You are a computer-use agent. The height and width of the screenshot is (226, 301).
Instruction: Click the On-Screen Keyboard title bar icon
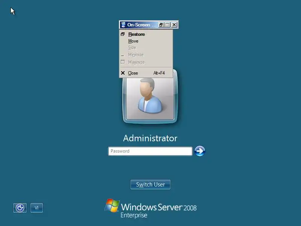(123, 25)
